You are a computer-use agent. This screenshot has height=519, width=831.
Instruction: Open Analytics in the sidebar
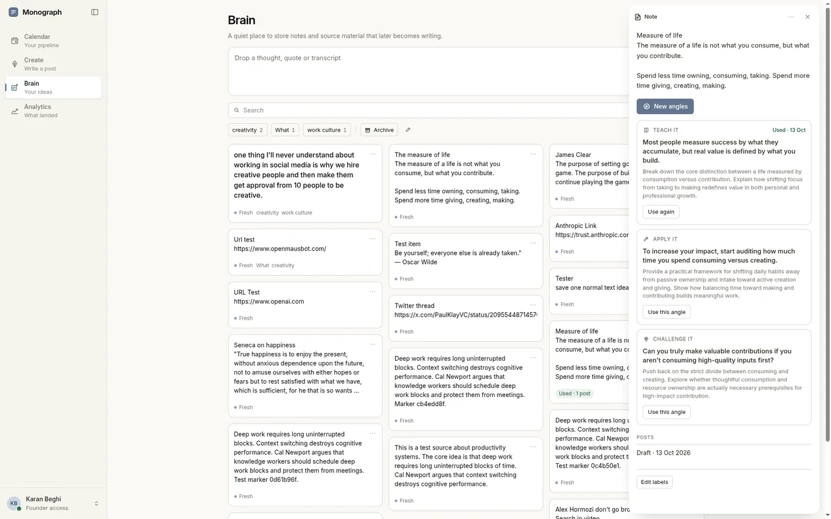[x=53, y=111]
